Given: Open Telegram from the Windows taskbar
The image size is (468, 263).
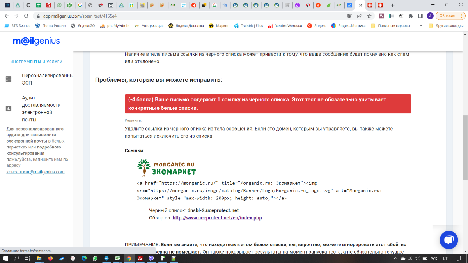Looking at the screenshot, I should point(106,258).
